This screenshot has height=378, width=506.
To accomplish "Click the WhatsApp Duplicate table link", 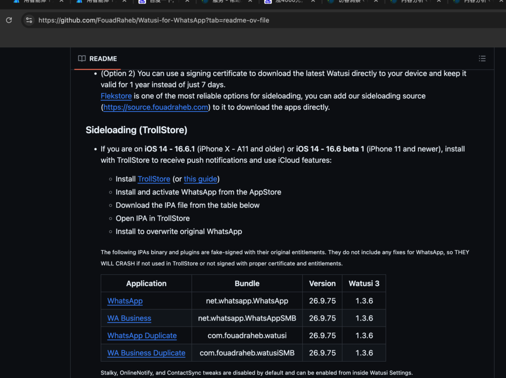I will 142,336.
